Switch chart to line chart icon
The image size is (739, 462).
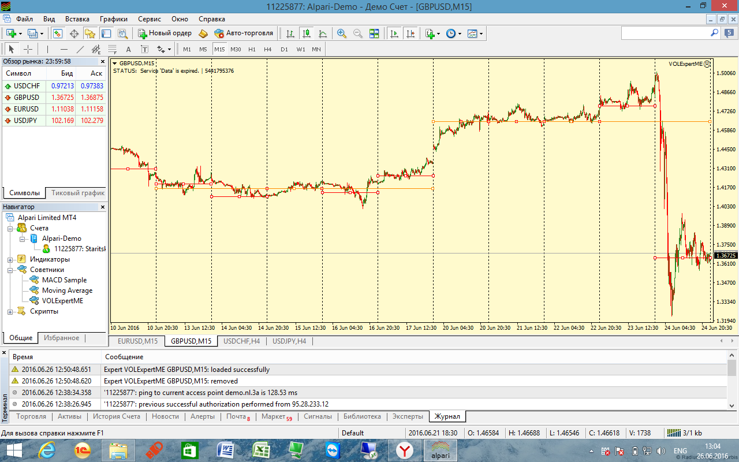coord(323,33)
